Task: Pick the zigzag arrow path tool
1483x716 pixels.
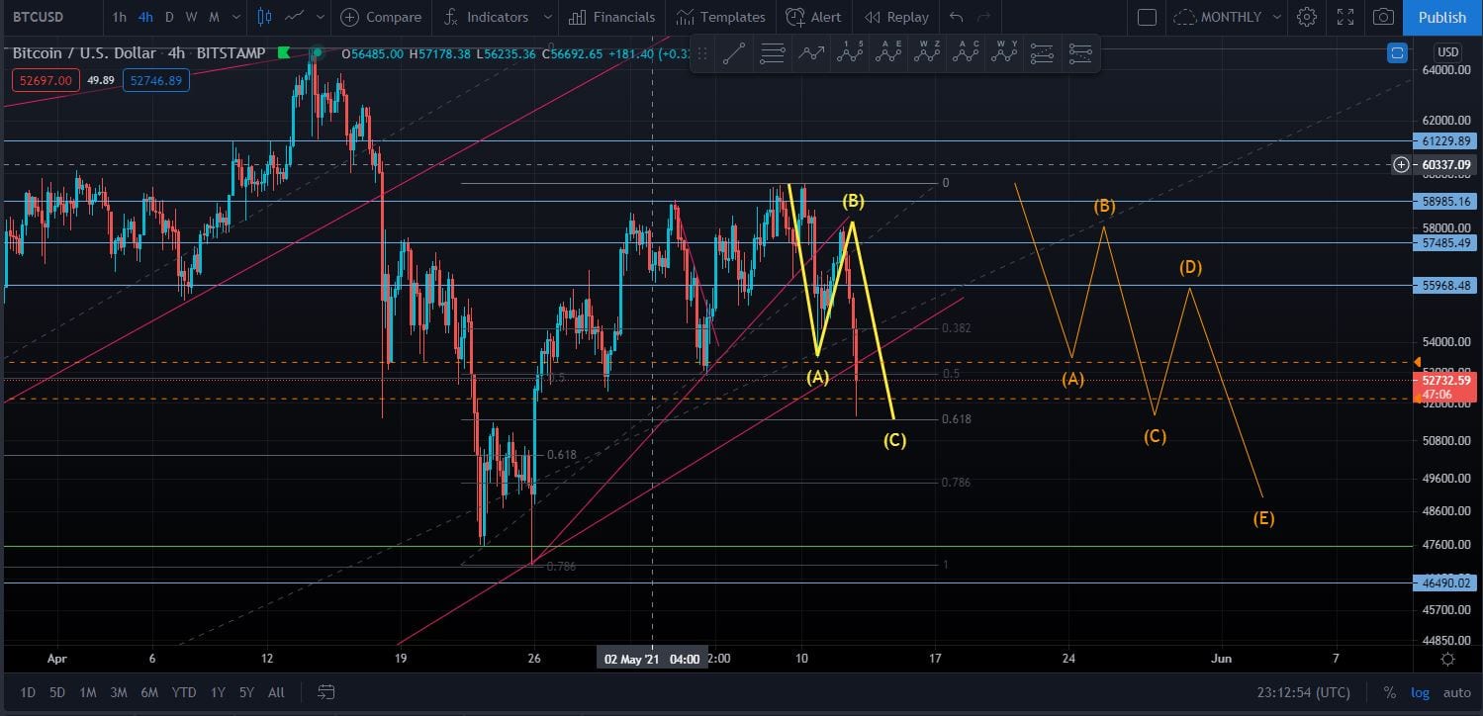Action: (810, 54)
